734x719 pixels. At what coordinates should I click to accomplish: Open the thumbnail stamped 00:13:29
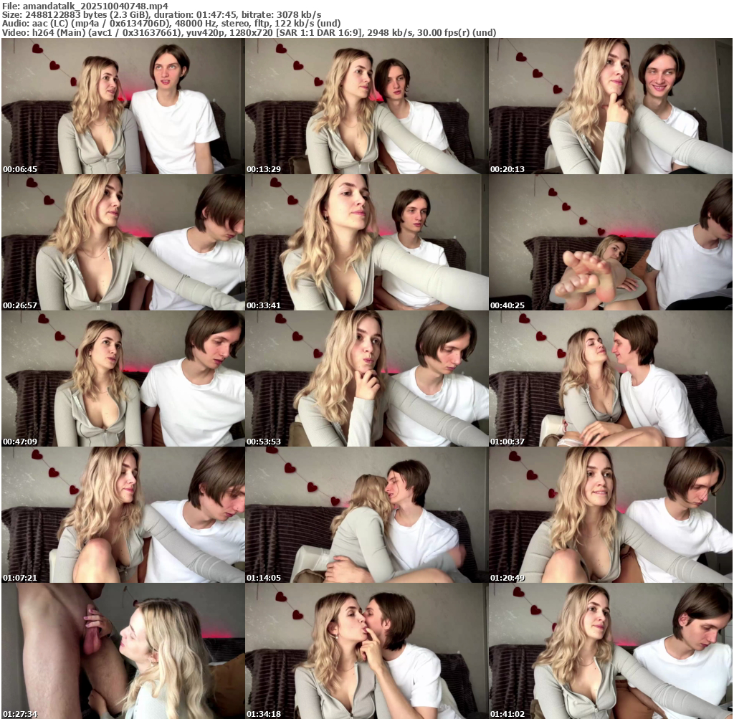(x=366, y=106)
